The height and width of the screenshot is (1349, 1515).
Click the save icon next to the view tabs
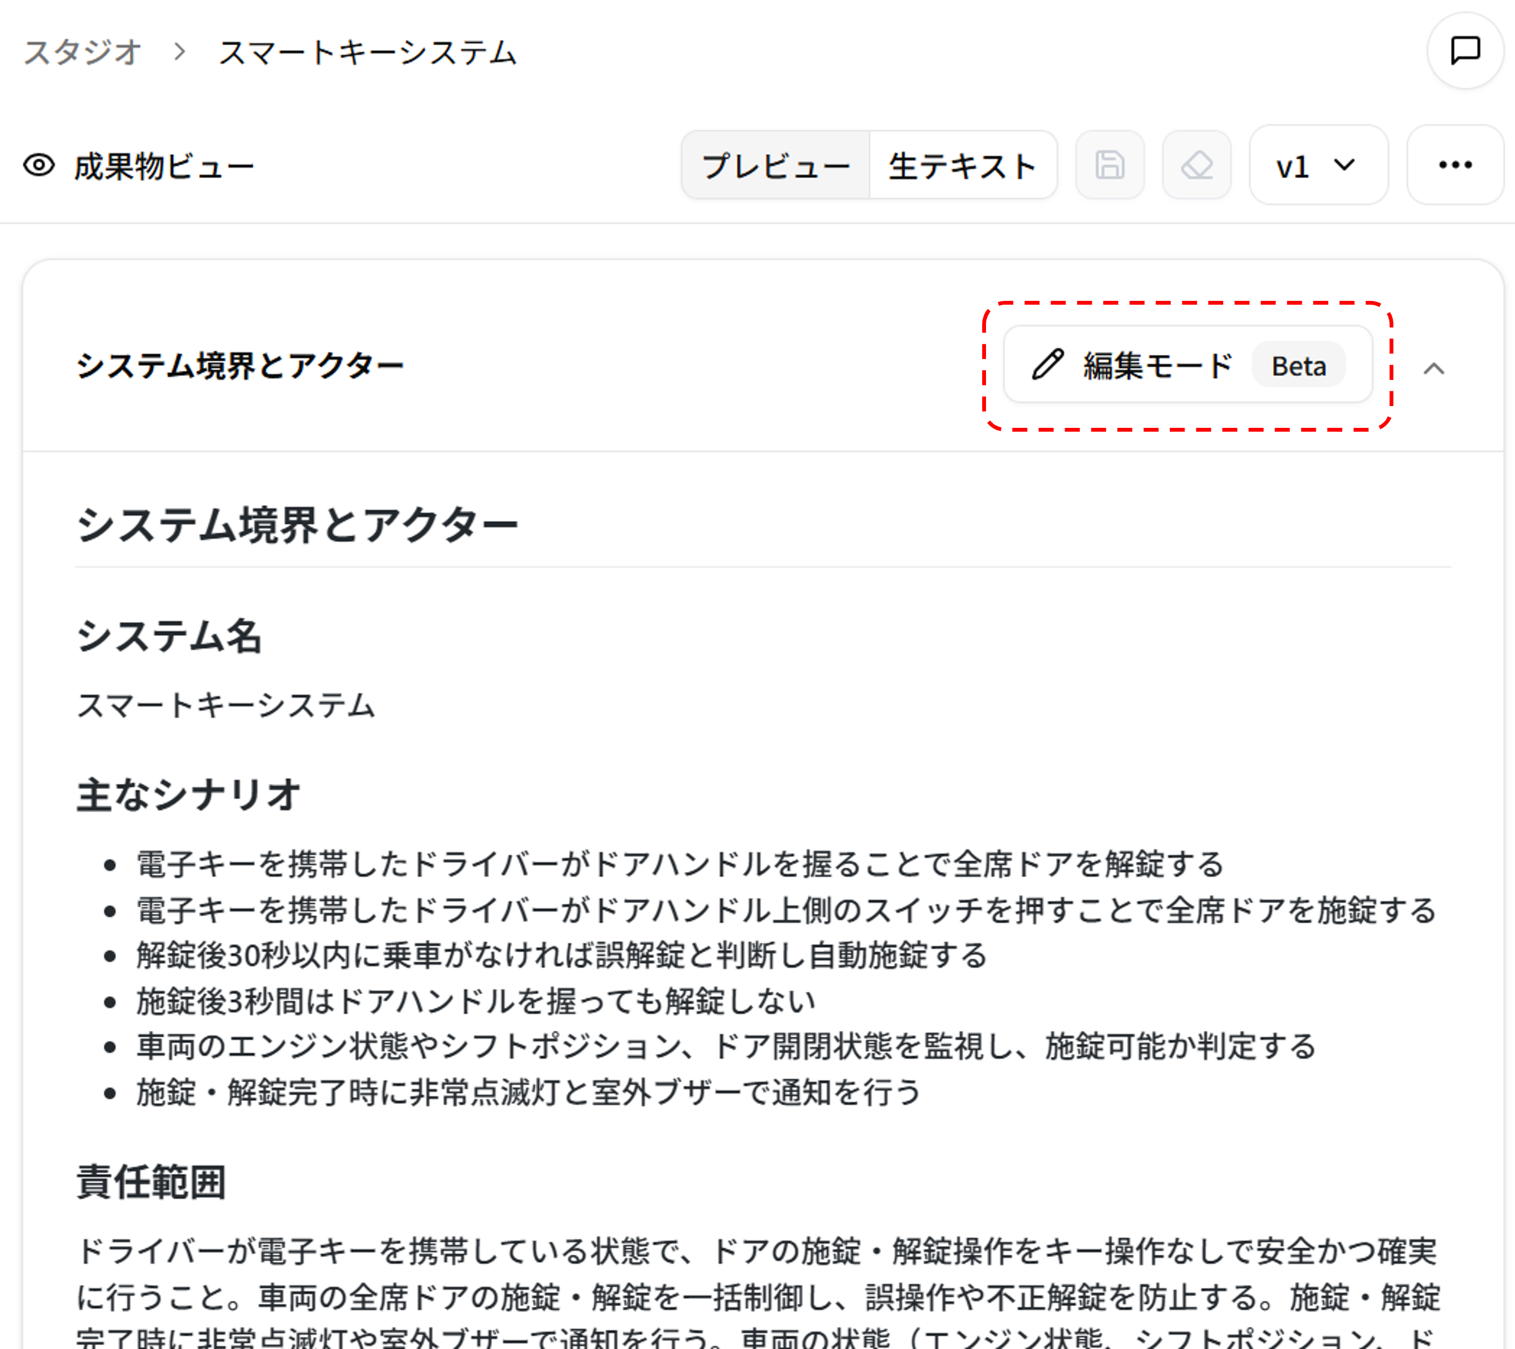[x=1109, y=165]
